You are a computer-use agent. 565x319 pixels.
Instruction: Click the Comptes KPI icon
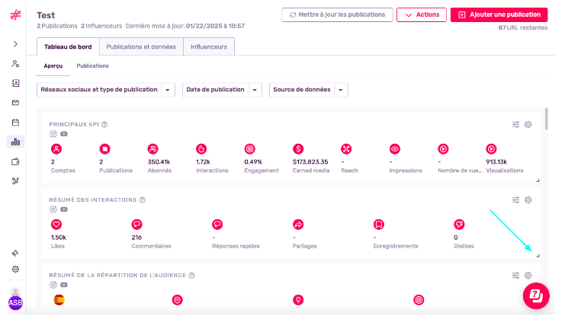pyautogui.click(x=56, y=149)
